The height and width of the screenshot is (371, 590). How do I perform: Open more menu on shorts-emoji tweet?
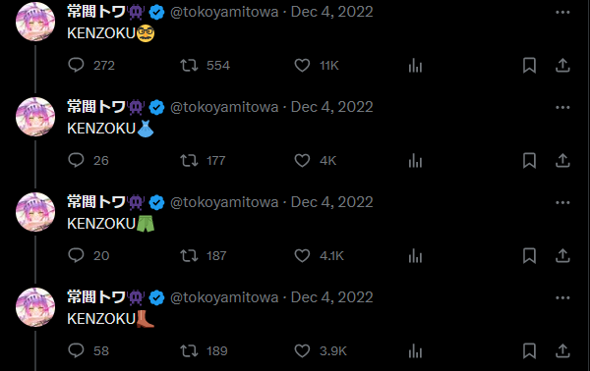point(562,203)
